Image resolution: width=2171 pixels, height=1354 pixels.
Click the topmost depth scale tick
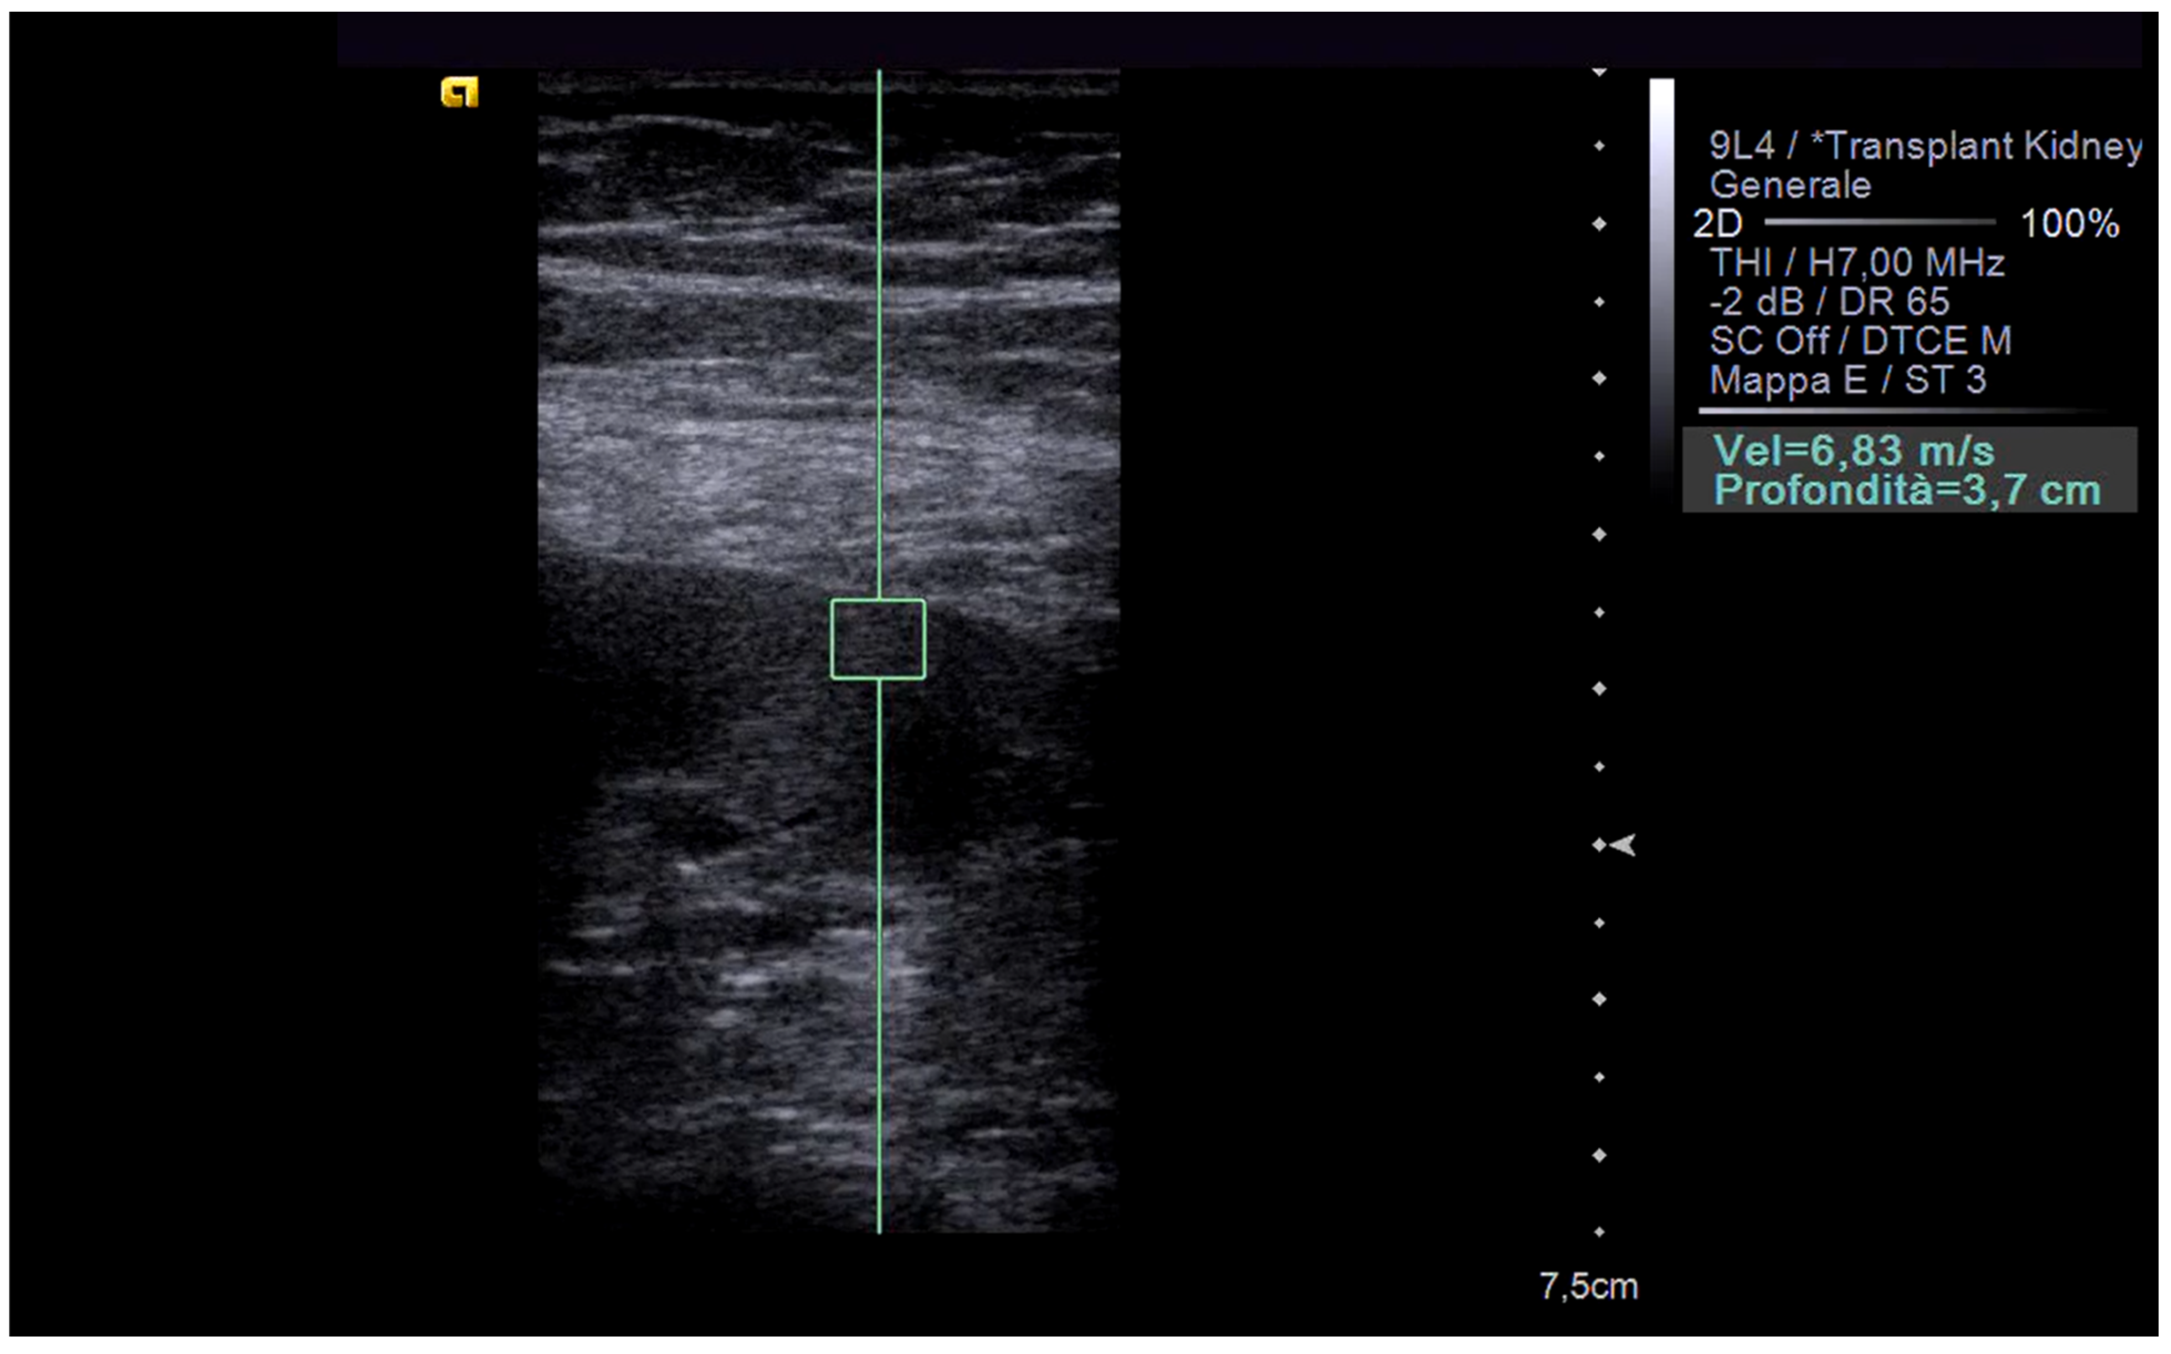pyautogui.click(x=1599, y=71)
